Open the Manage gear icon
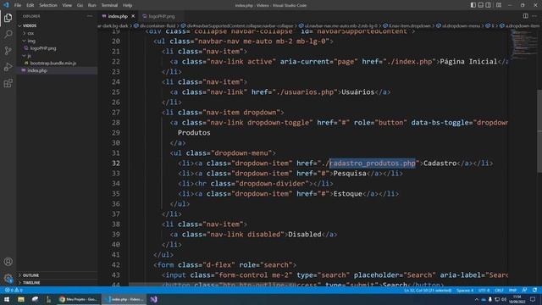This screenshot has width=542, height=305. click(8, 278)
